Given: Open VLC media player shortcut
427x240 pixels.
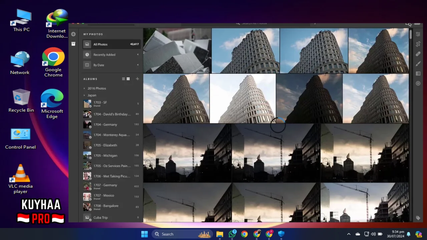Looking at the screenshot, I should pyautogui.click(x=20, y=179).
